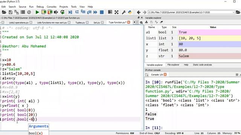The height and width of the screenshot is (135, 241).
Task: Open file with the folder toolbar icon
Action: pos(4,12)
